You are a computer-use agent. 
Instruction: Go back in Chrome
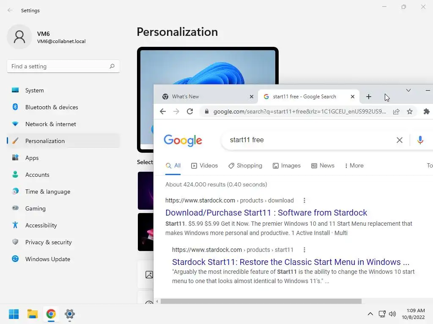click(163, 111)
